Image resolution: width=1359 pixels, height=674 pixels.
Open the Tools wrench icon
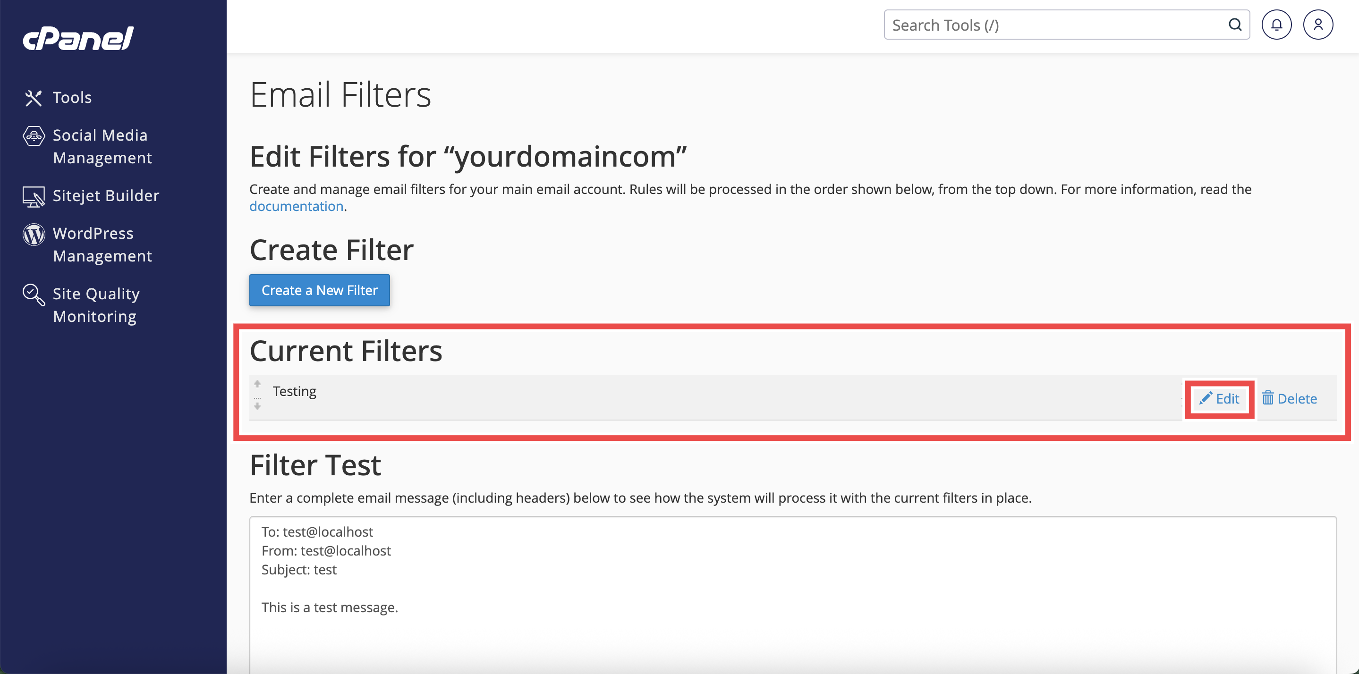coord(33,98)
